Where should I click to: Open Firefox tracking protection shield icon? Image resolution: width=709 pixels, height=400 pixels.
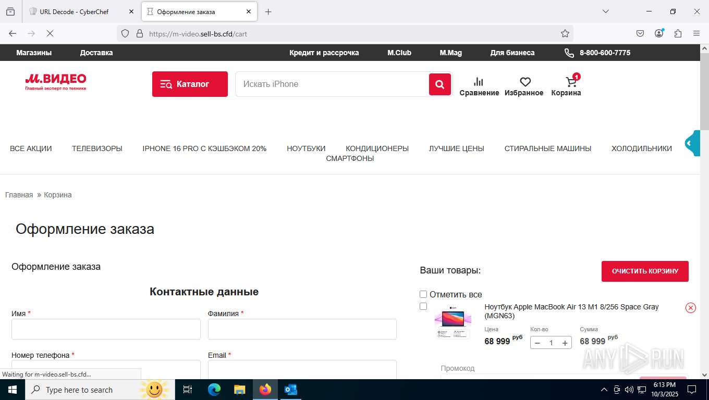(x=125, y=33)
